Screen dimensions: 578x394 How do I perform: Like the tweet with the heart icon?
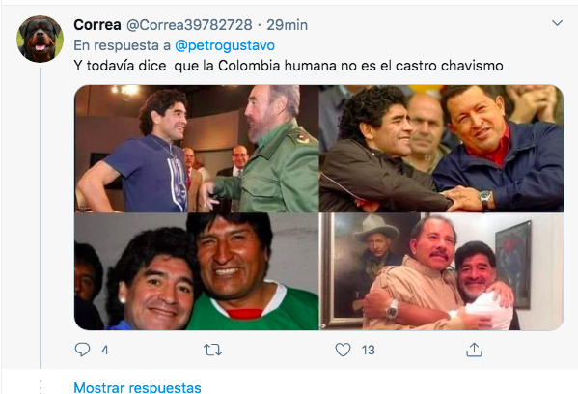click(x=343, y=350)
